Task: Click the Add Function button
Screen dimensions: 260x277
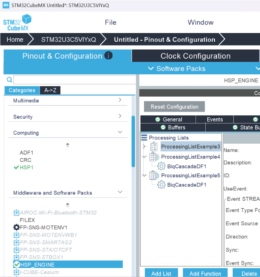Action: [205, 273]
